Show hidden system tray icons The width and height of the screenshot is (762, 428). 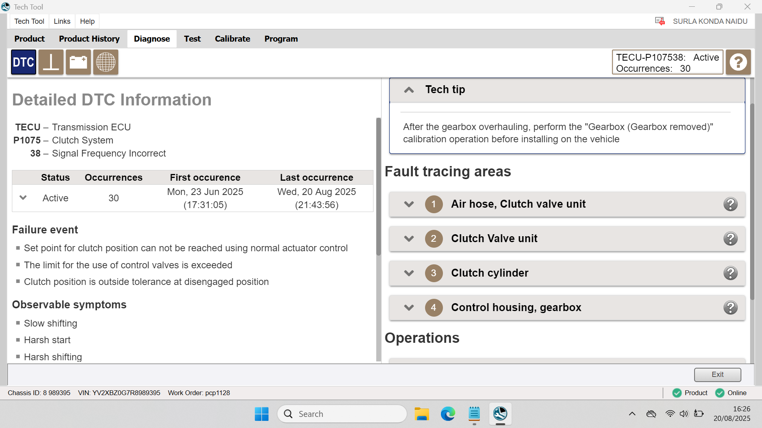point(632,414)
